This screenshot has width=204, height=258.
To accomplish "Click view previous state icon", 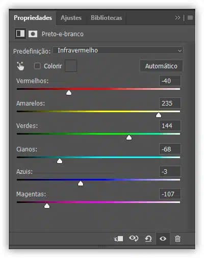I will (x=134, y=239).
